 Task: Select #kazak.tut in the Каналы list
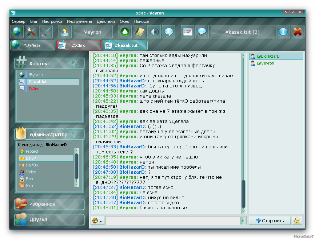tap(49, 82)
